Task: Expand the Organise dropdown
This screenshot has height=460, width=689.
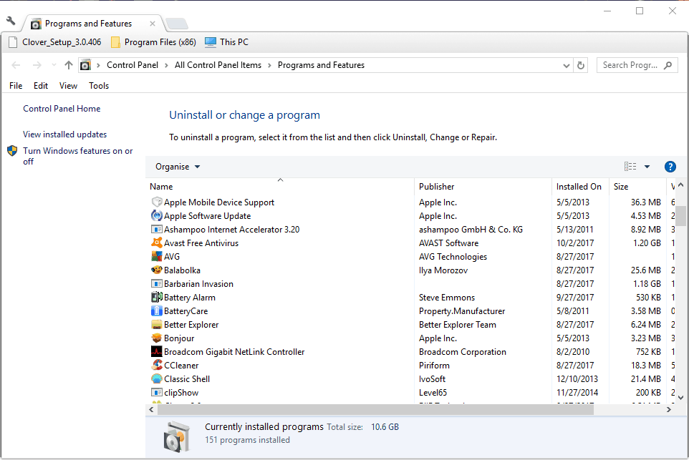Action: pos(178,167)
